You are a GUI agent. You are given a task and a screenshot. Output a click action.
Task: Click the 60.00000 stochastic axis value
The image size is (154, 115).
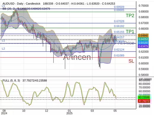[145, 91]
